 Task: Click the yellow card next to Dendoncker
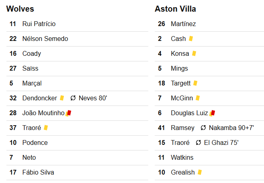(x=62, y=98)
